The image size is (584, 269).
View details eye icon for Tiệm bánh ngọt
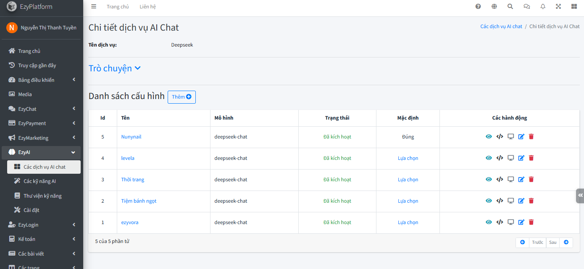click(489, 201)
